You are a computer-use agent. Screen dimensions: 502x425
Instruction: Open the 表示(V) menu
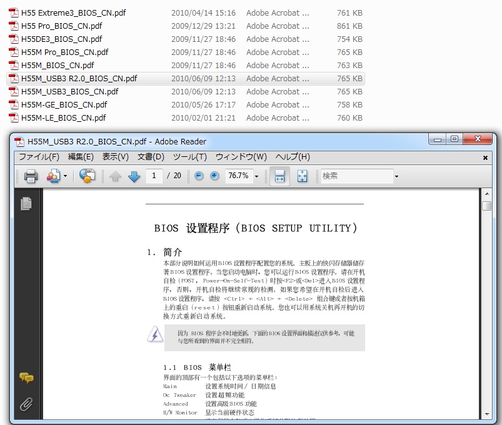tap(115, 157)
